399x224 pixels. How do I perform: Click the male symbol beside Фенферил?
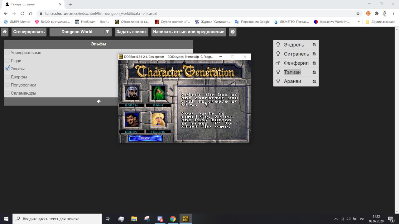click(x=278, y=63)
